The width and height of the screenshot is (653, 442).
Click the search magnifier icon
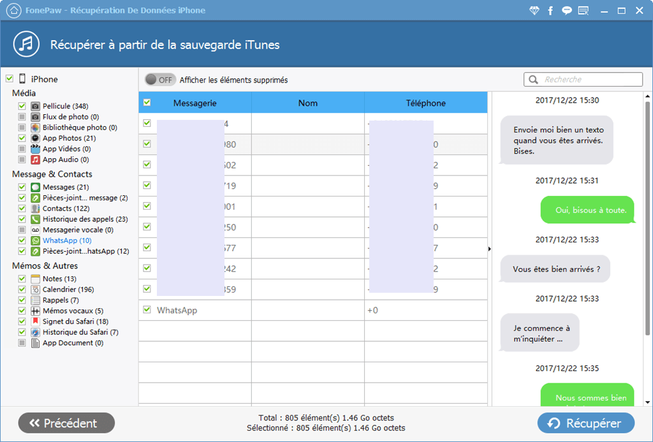point(533,80)
